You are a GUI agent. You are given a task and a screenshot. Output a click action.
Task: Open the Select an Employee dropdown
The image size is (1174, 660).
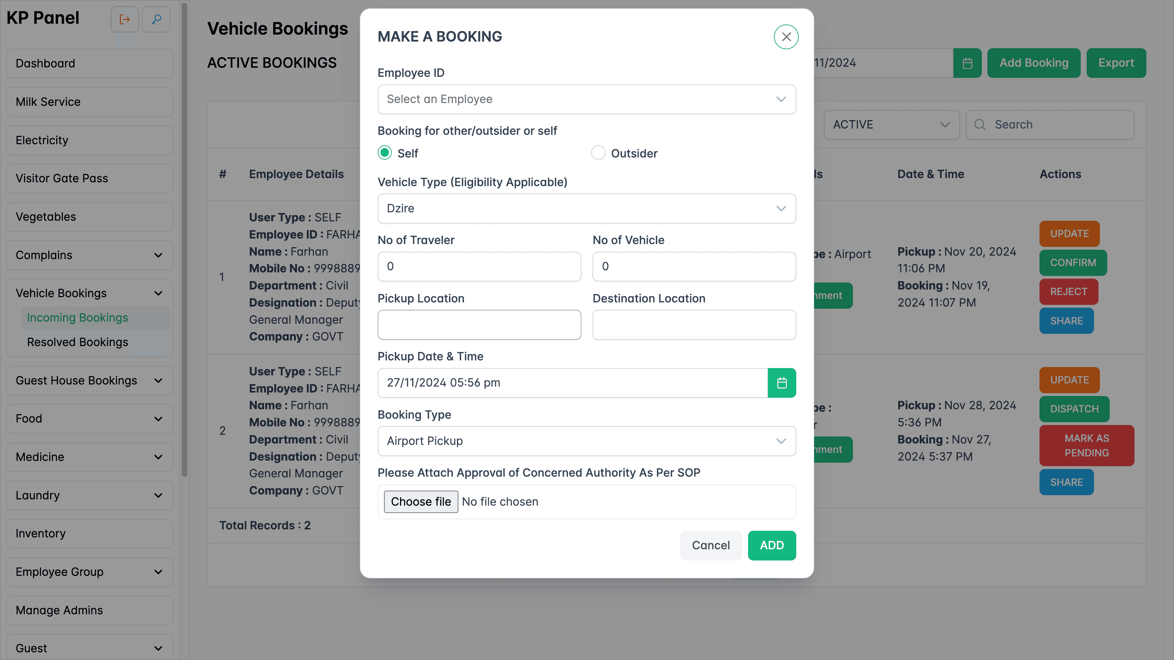(x=587, y=99)
